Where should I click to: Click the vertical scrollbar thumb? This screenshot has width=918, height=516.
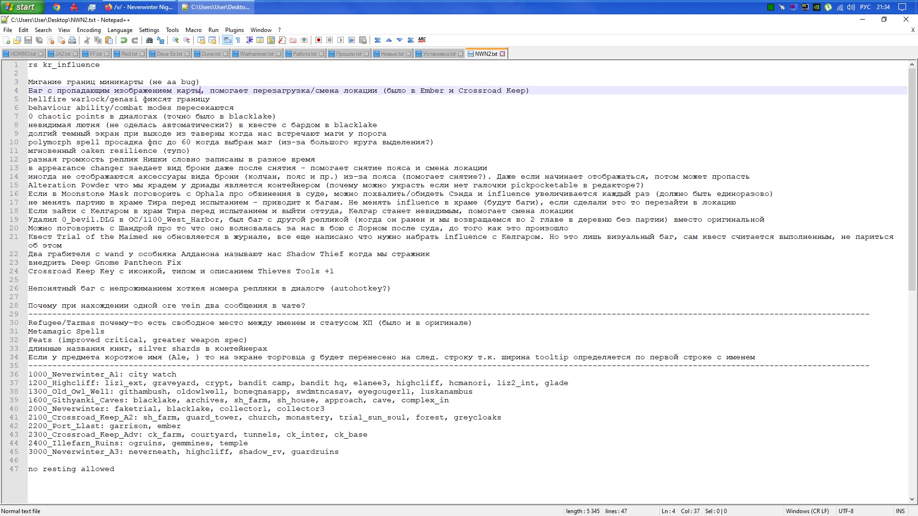tap(912, 179)
